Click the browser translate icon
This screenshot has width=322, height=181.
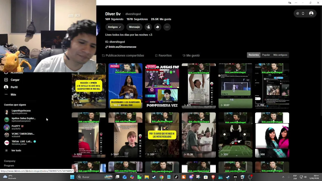[x=290, y=3]
